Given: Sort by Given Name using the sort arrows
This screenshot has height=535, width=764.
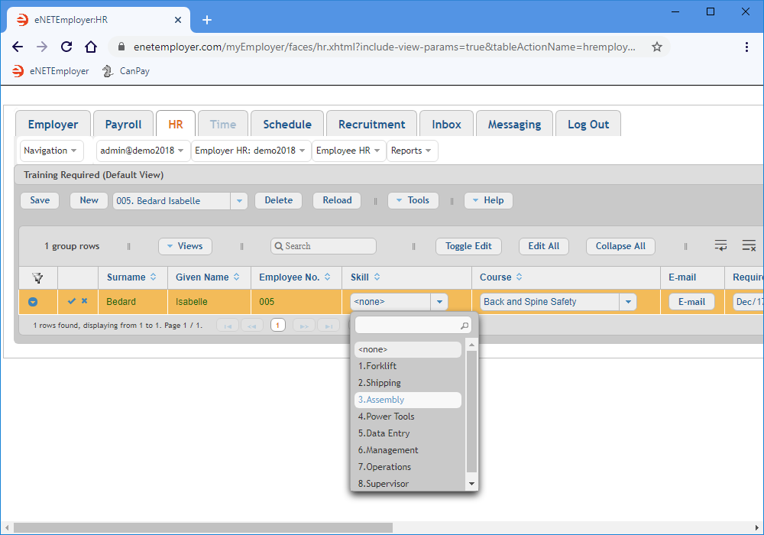Looking at the screenshot, I should click(236, 277).
